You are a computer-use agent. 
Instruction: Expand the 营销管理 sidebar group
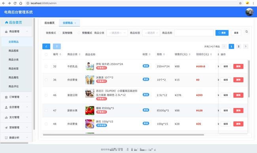pyautogui.click(x=27, y=127)
